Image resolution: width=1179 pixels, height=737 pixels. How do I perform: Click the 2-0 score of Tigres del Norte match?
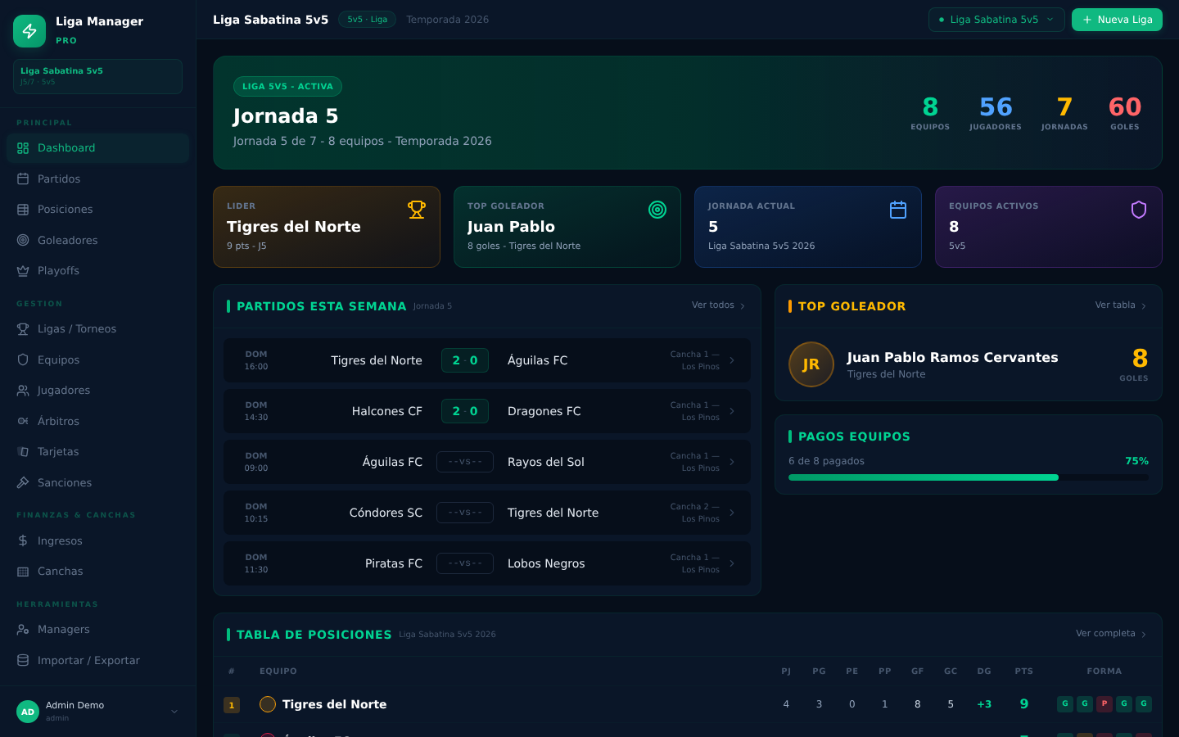465,360
